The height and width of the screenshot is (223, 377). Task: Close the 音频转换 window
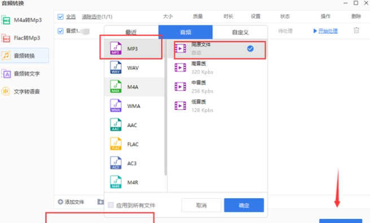click(x=366, y=3)
